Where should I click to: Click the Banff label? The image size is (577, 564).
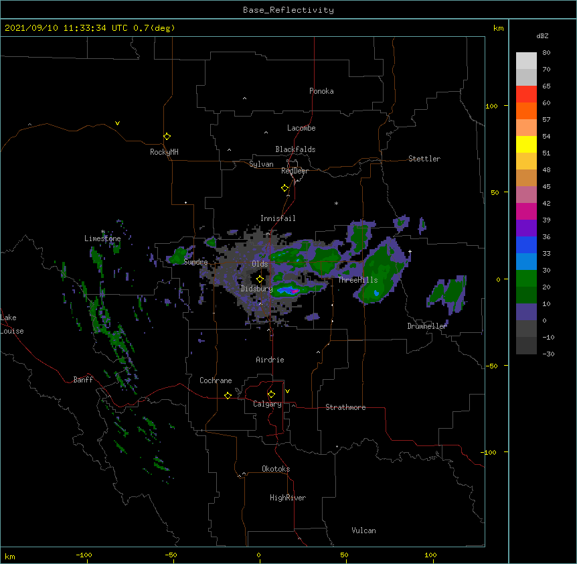click(x=83, y=380)
